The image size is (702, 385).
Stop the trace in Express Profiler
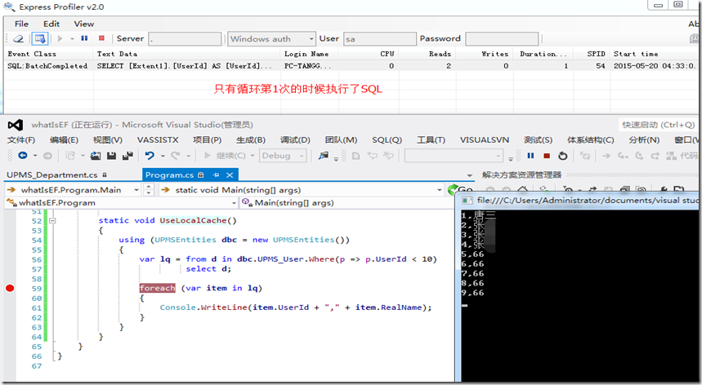tap(101, 38)
